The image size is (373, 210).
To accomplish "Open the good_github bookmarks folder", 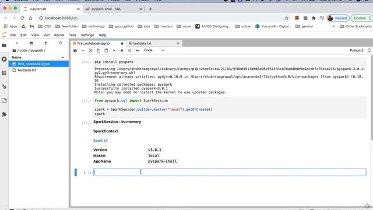I will point(121,26).
